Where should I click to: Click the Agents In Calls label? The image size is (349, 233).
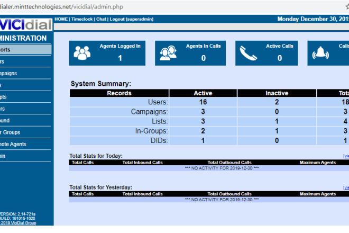pyautogui.click(x=204, y=46)
